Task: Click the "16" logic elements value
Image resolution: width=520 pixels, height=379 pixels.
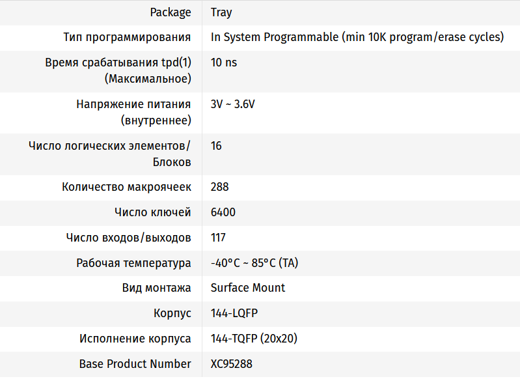Action: [216, 146]
